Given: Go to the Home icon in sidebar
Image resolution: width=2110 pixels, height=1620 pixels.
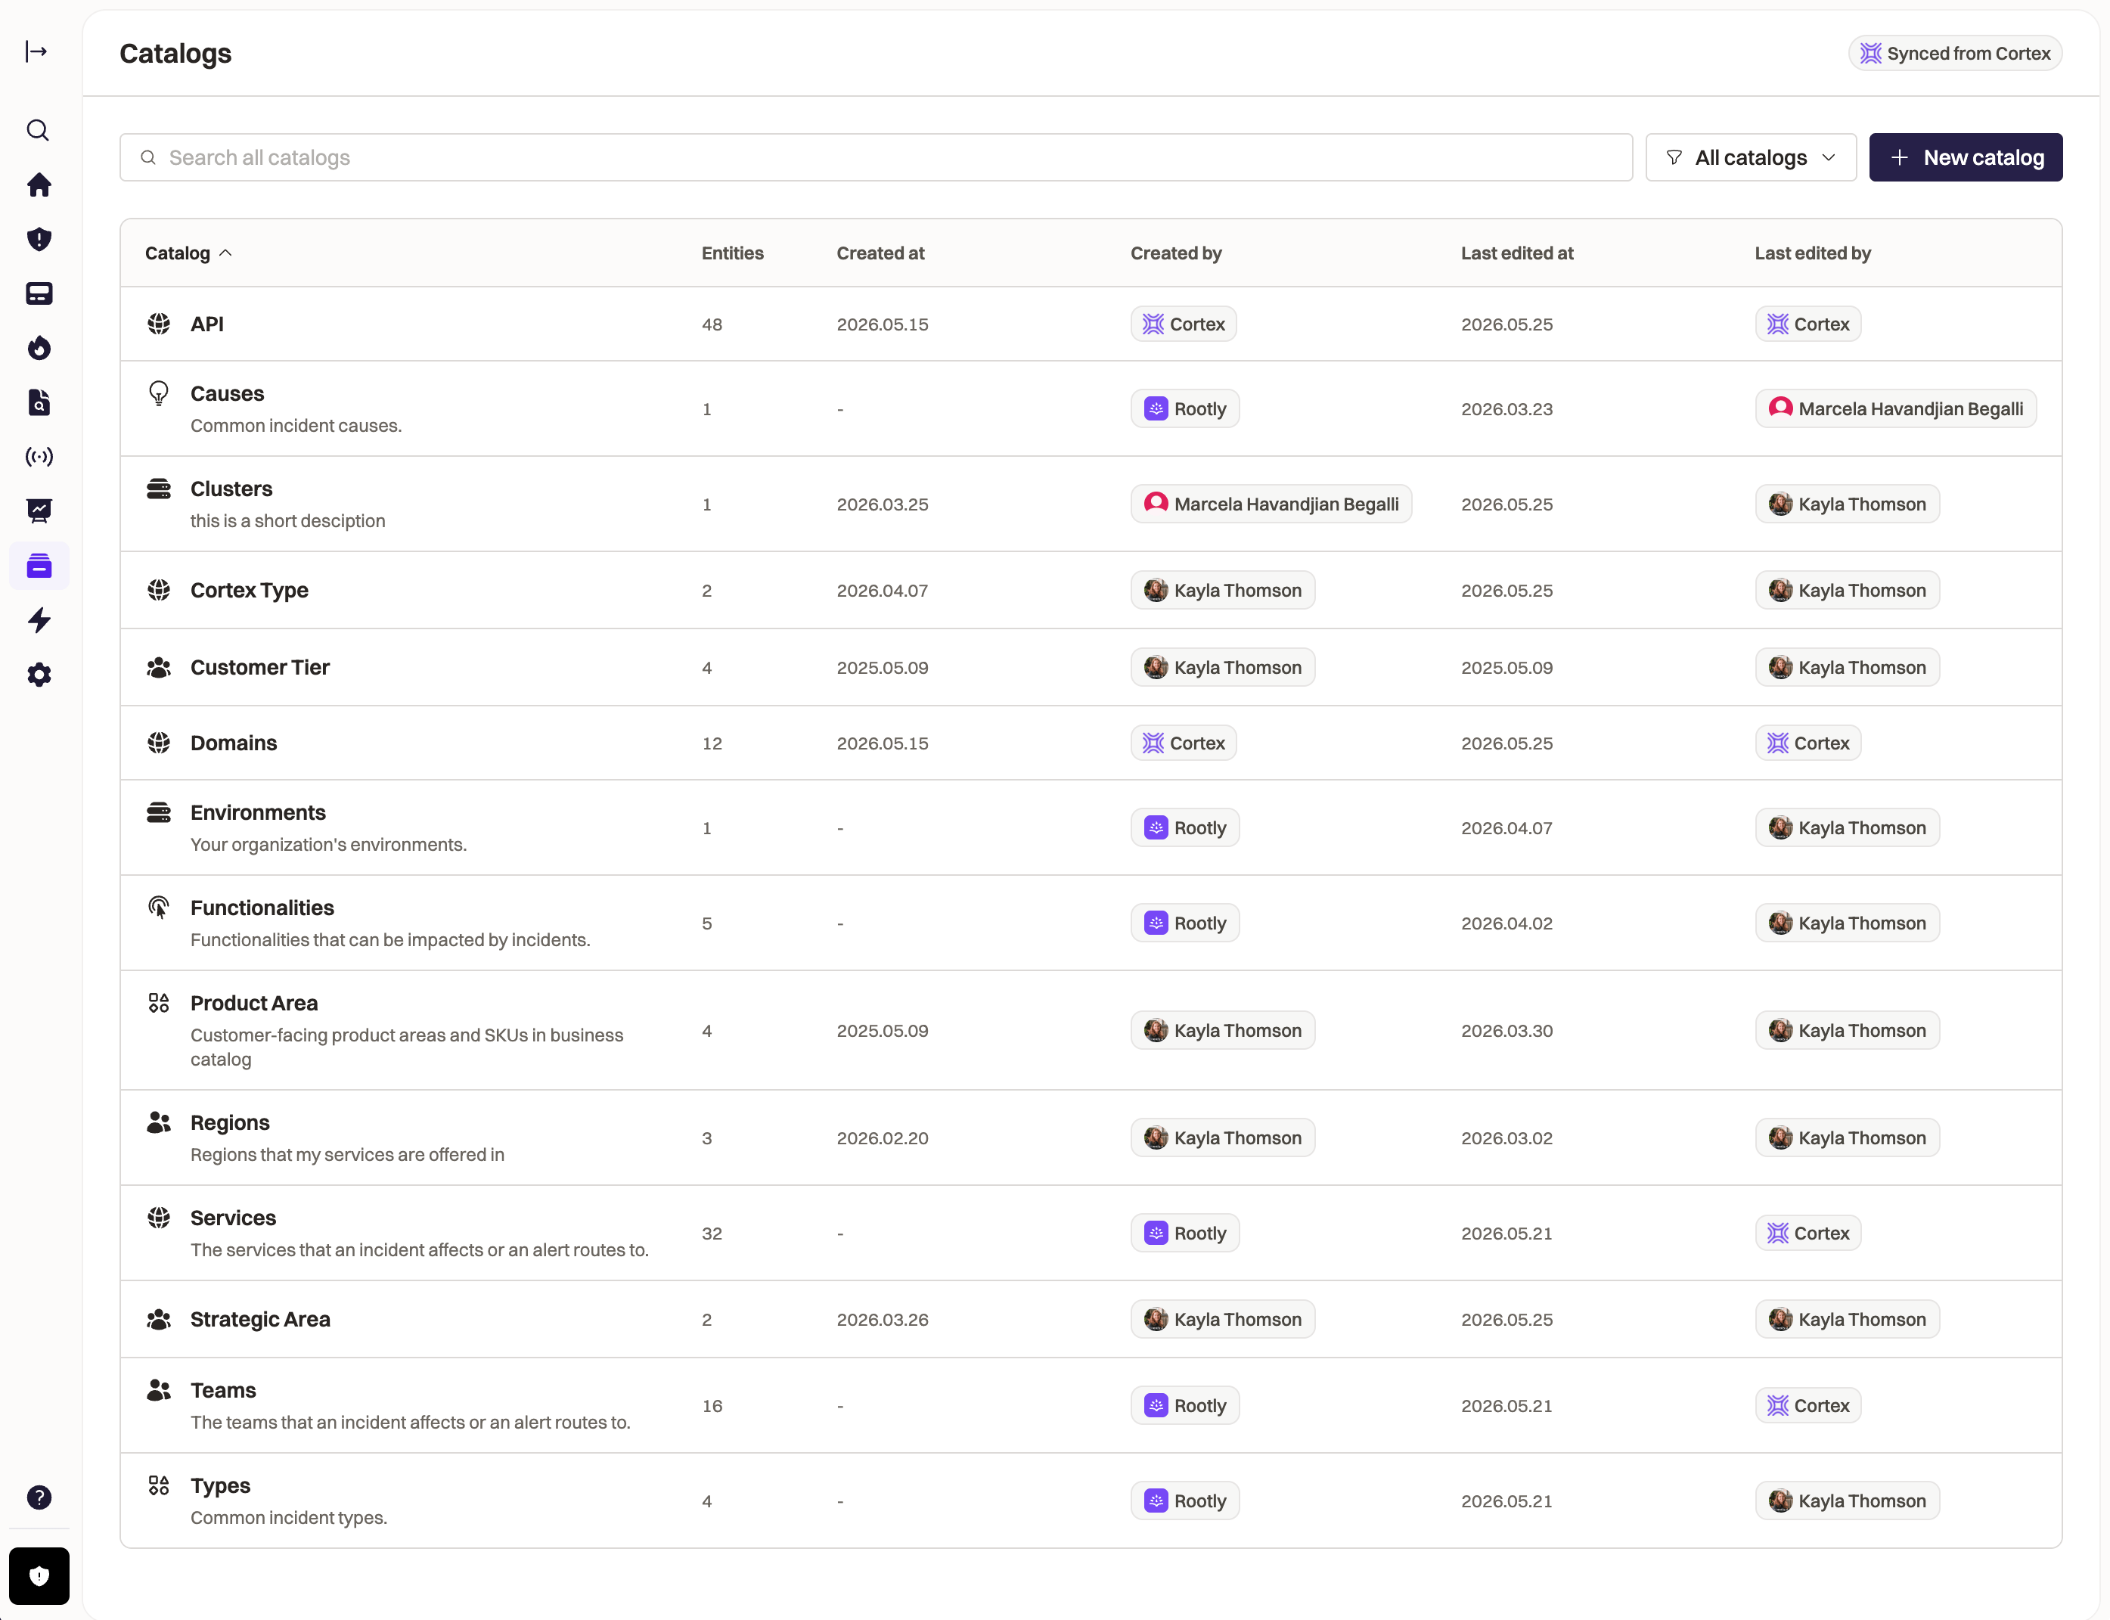Looking at the screenshot, I should [x=39, y=185].
